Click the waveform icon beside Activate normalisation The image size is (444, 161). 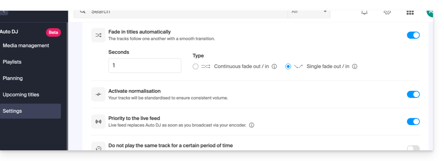[x=98, y=94]
